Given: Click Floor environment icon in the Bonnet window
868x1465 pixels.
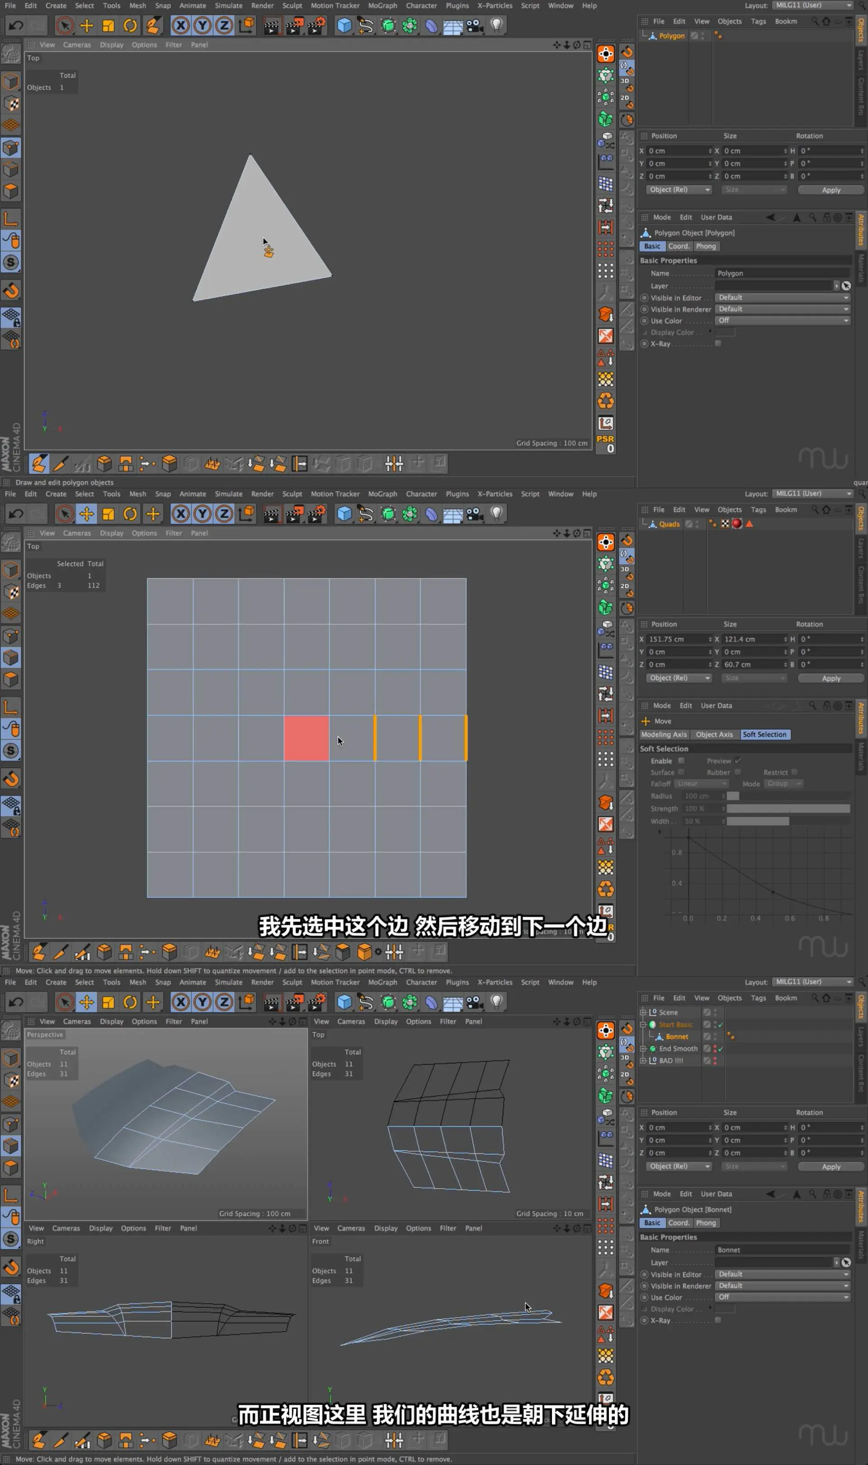Looking at the screenshot, I should click(x=453, y=1002).
